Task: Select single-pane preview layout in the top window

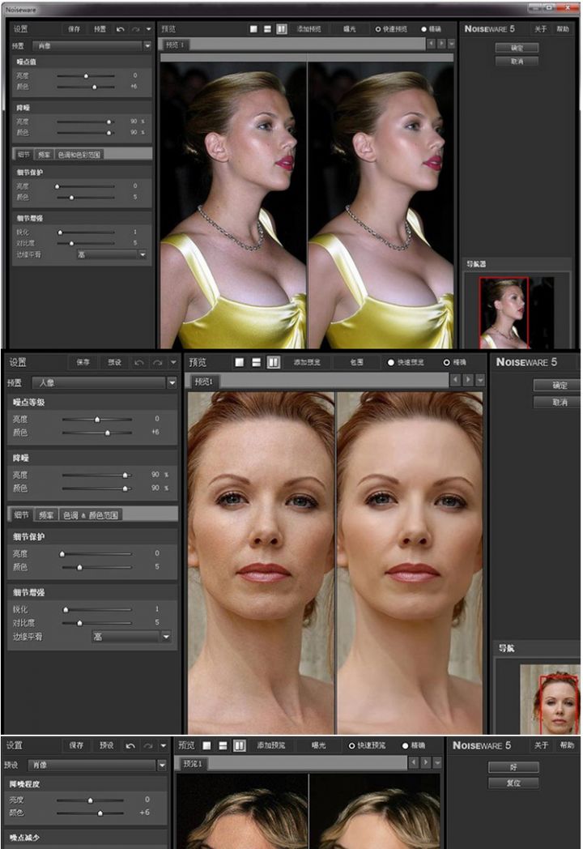Action: click(x=253, y=28)
